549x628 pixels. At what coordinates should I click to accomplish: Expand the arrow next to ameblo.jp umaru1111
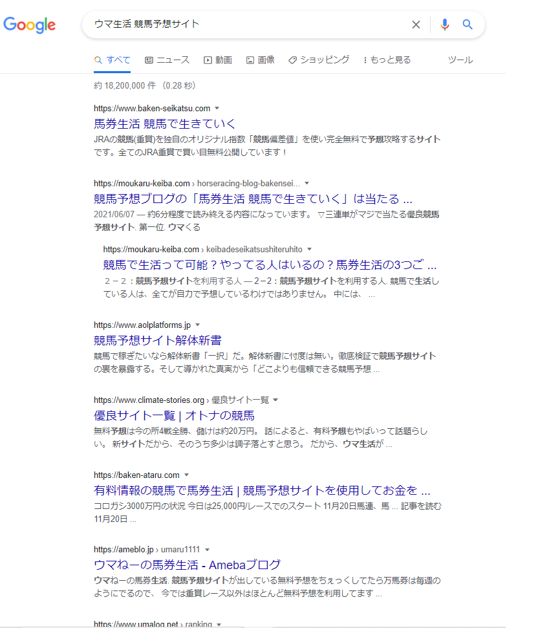207,550
